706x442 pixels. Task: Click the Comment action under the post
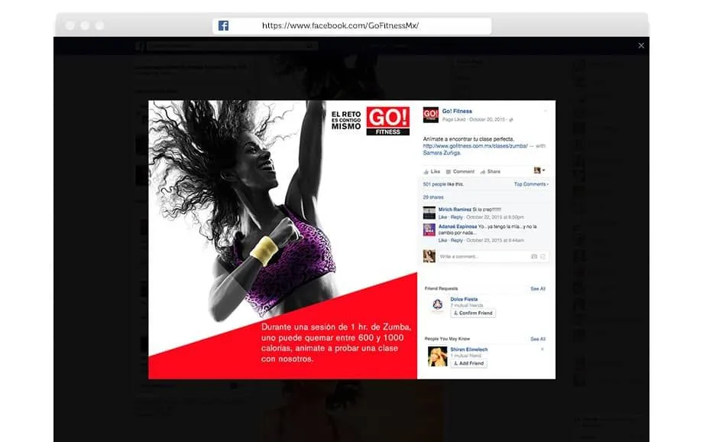click(460, 171)
